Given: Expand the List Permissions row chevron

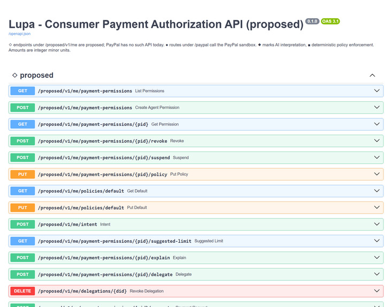Looking at the screenshot, I should [x=376, y=91].
